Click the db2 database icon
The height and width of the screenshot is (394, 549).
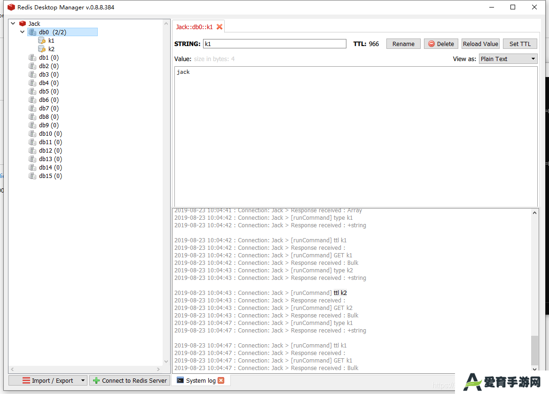pos(32,66)
